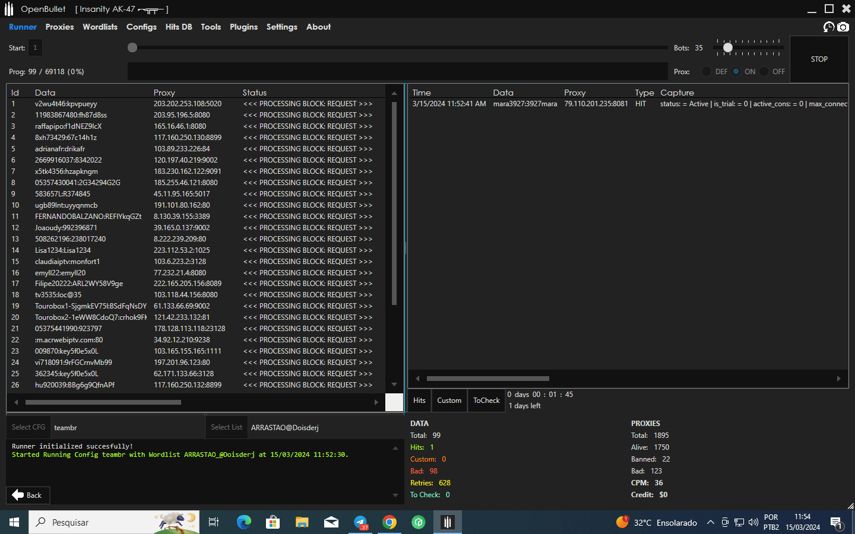Click the bot list scroll-down arrow
The height and width of the screenshot is (534, 855).
point(394,384)
